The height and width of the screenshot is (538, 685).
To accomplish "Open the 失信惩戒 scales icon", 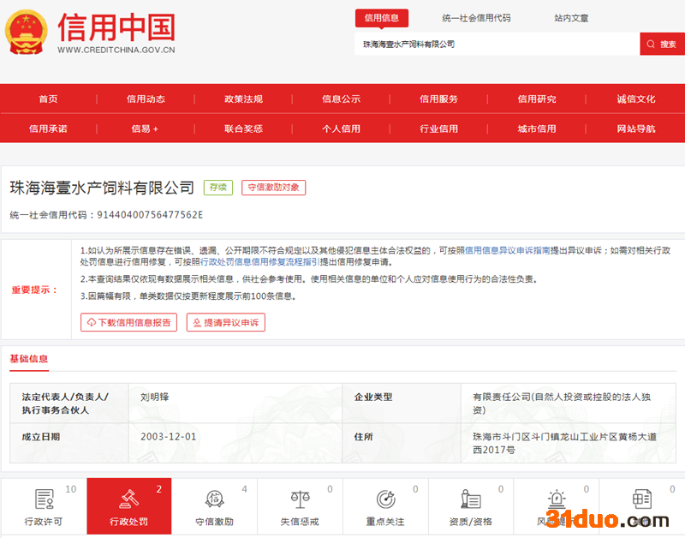I will [300, 499].
